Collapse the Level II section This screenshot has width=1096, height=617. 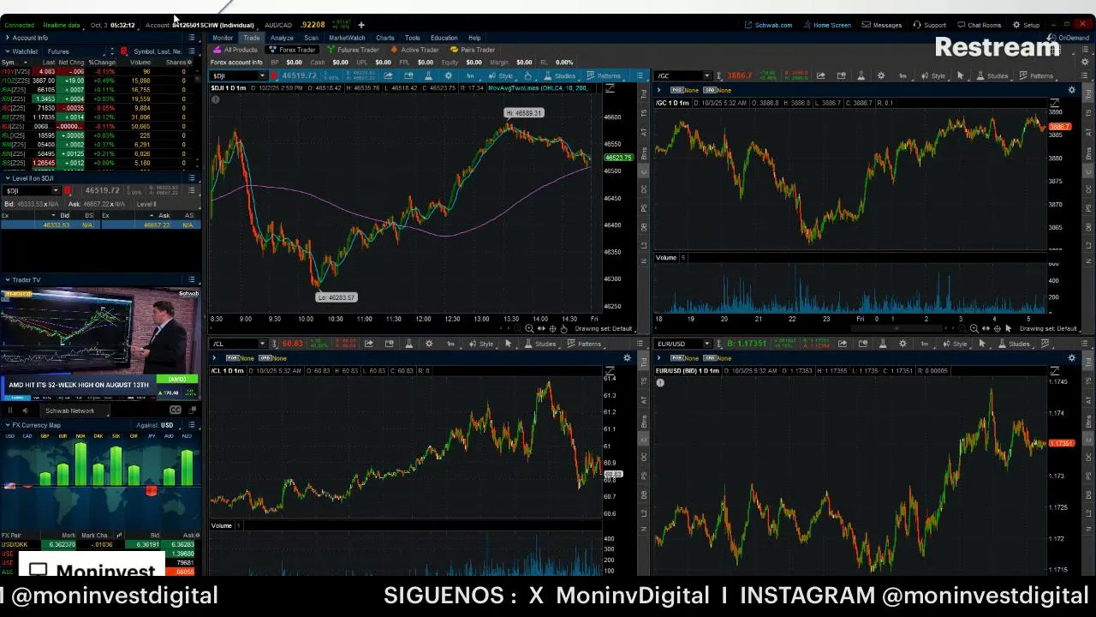coord(8,178)
